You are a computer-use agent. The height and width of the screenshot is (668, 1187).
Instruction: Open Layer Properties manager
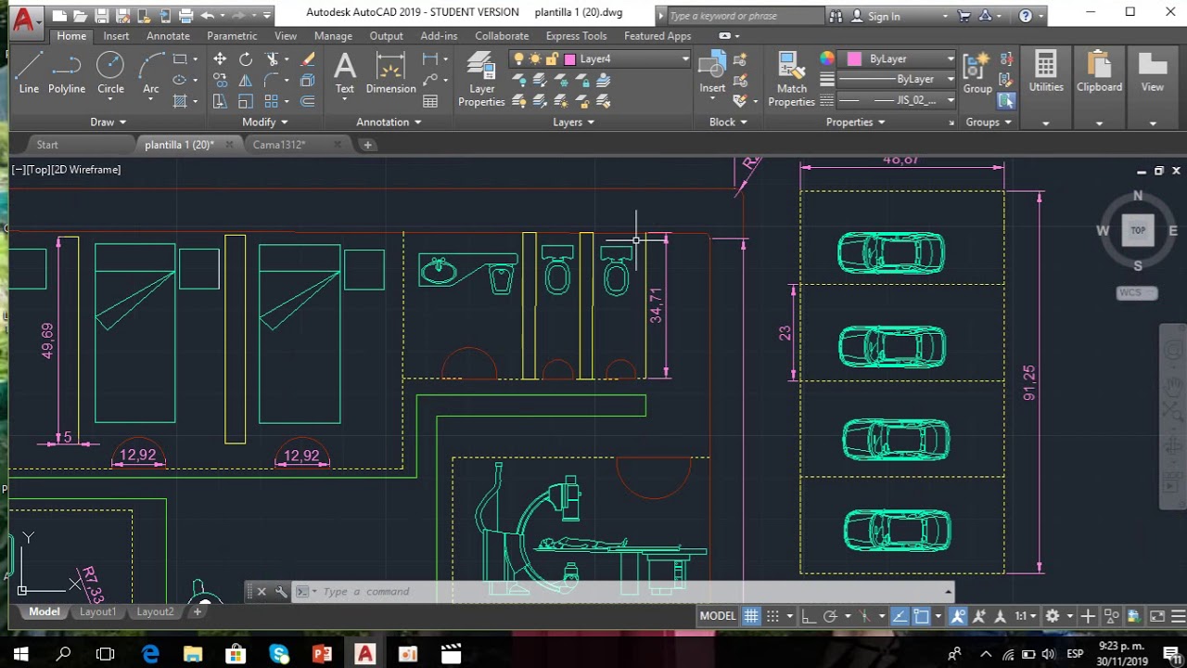(x=481, y=80)
